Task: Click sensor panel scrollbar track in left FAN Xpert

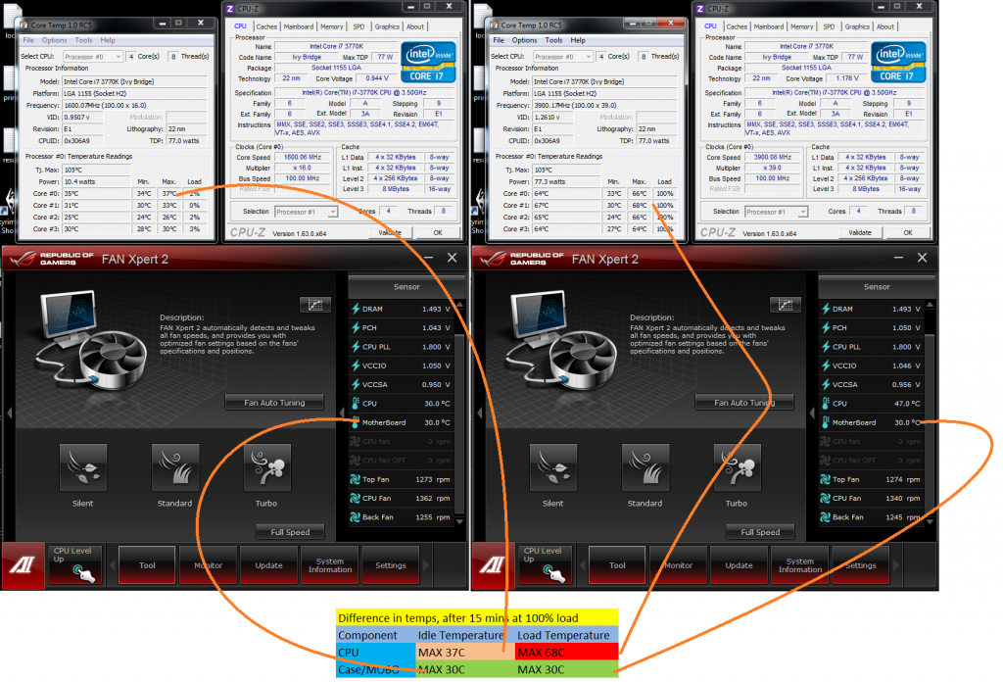Action: pos(460,414)
